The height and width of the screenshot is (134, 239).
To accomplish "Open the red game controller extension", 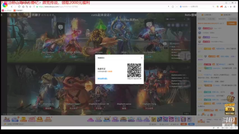I will point(221,7).
